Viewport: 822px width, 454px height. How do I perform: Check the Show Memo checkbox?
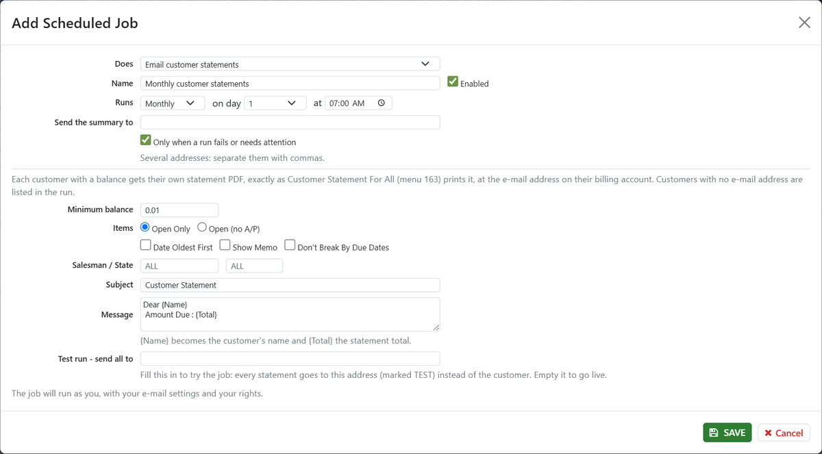pyautogui.click(x=225, y=245)
